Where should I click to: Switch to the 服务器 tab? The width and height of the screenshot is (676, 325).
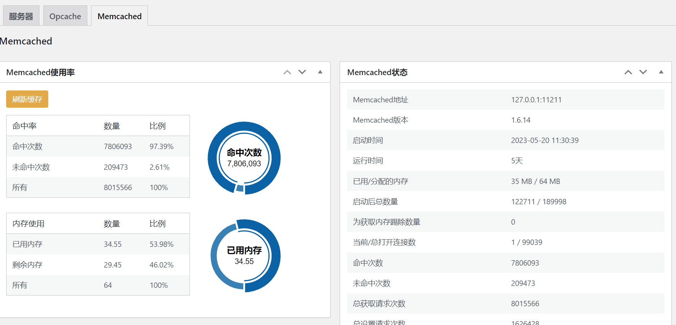tap(21, 16)
